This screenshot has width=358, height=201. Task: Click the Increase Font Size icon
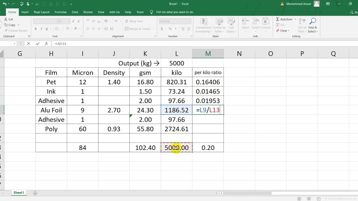[x=74, y=21]
